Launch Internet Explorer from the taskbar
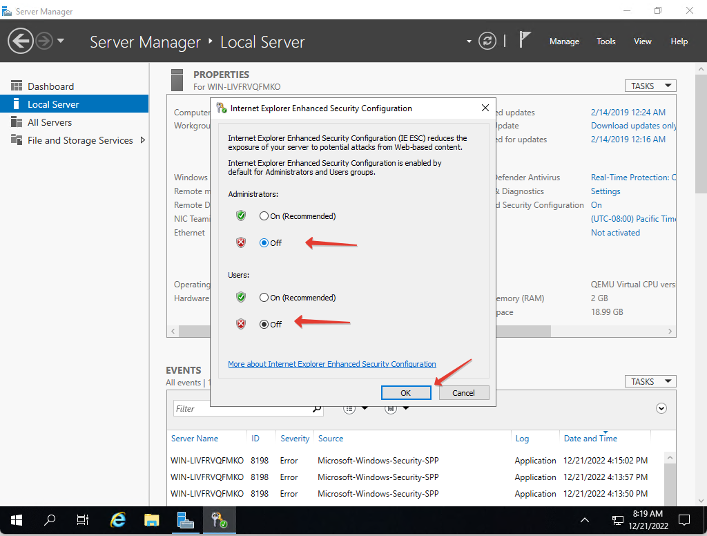 [x=117, y=520]
